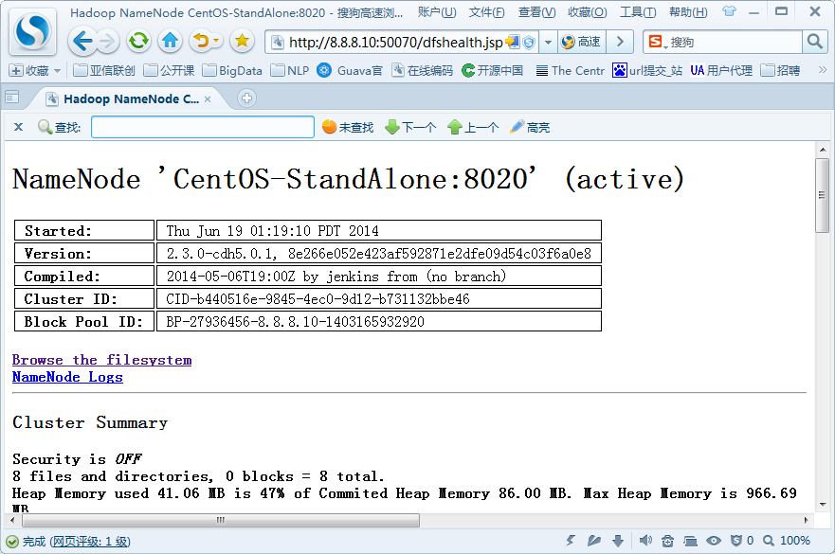Image resolution: width=835 pixels, height=554 pixels.
Task: Click the lightning acceleration icon in status bar
Action: pyautogui.click(x=571, y=541)
